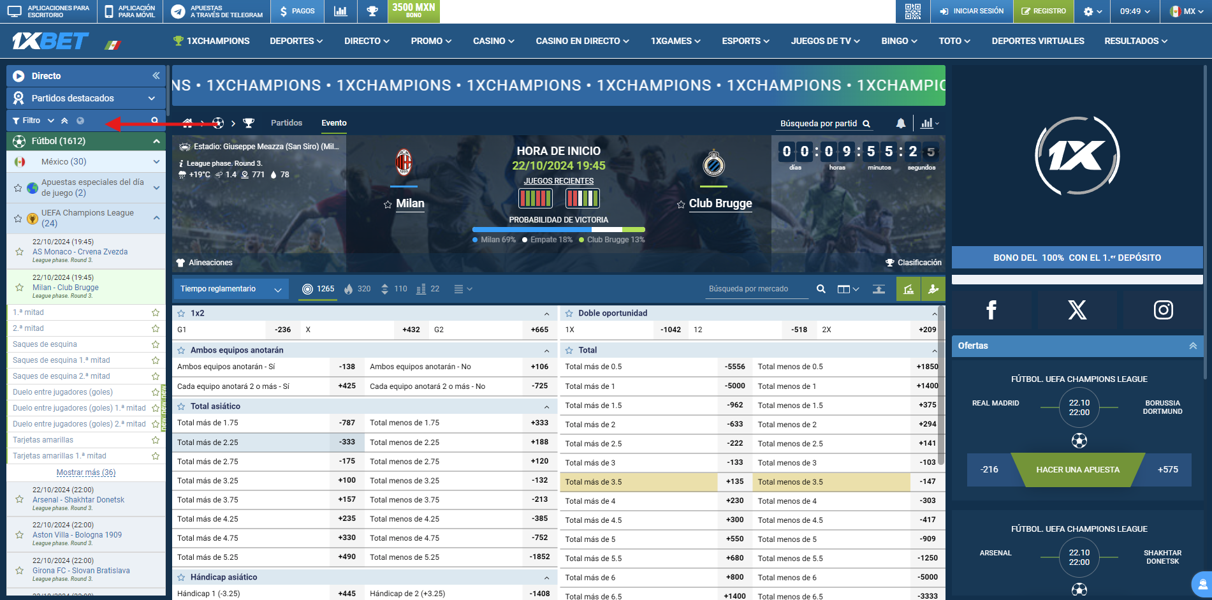Collapse the Hándicap asiático market

point(546,578)
